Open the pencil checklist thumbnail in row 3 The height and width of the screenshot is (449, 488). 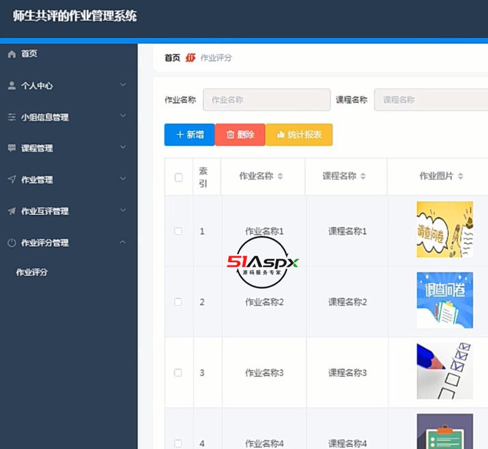[445, 371]
